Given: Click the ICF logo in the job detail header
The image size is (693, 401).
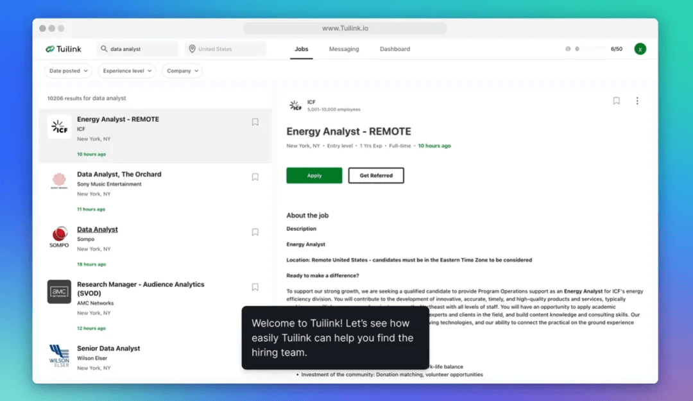Looking at the screenshot, I should click(x=295, y=105).
